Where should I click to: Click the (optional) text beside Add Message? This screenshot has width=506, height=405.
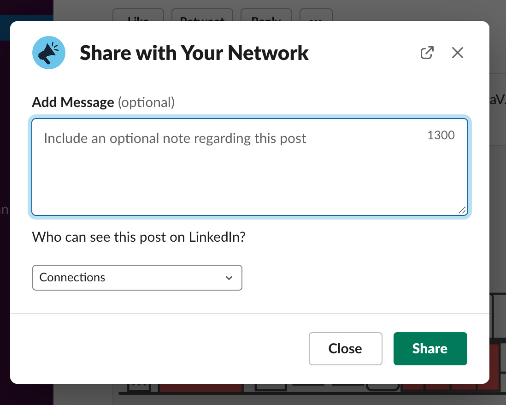(146, 103)
